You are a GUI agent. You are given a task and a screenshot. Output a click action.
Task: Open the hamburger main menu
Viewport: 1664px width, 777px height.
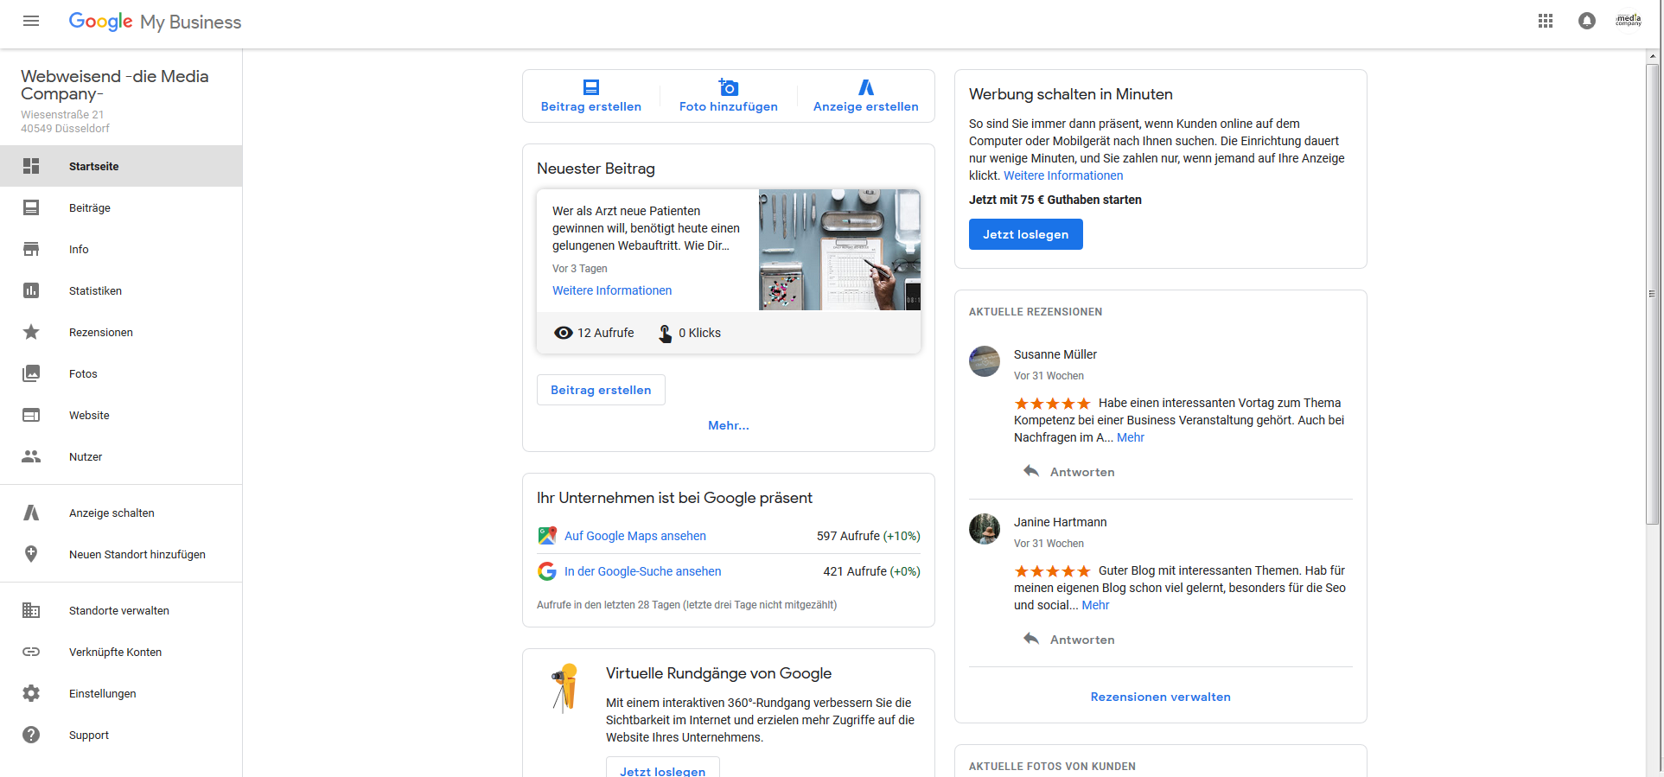point(31,21)
